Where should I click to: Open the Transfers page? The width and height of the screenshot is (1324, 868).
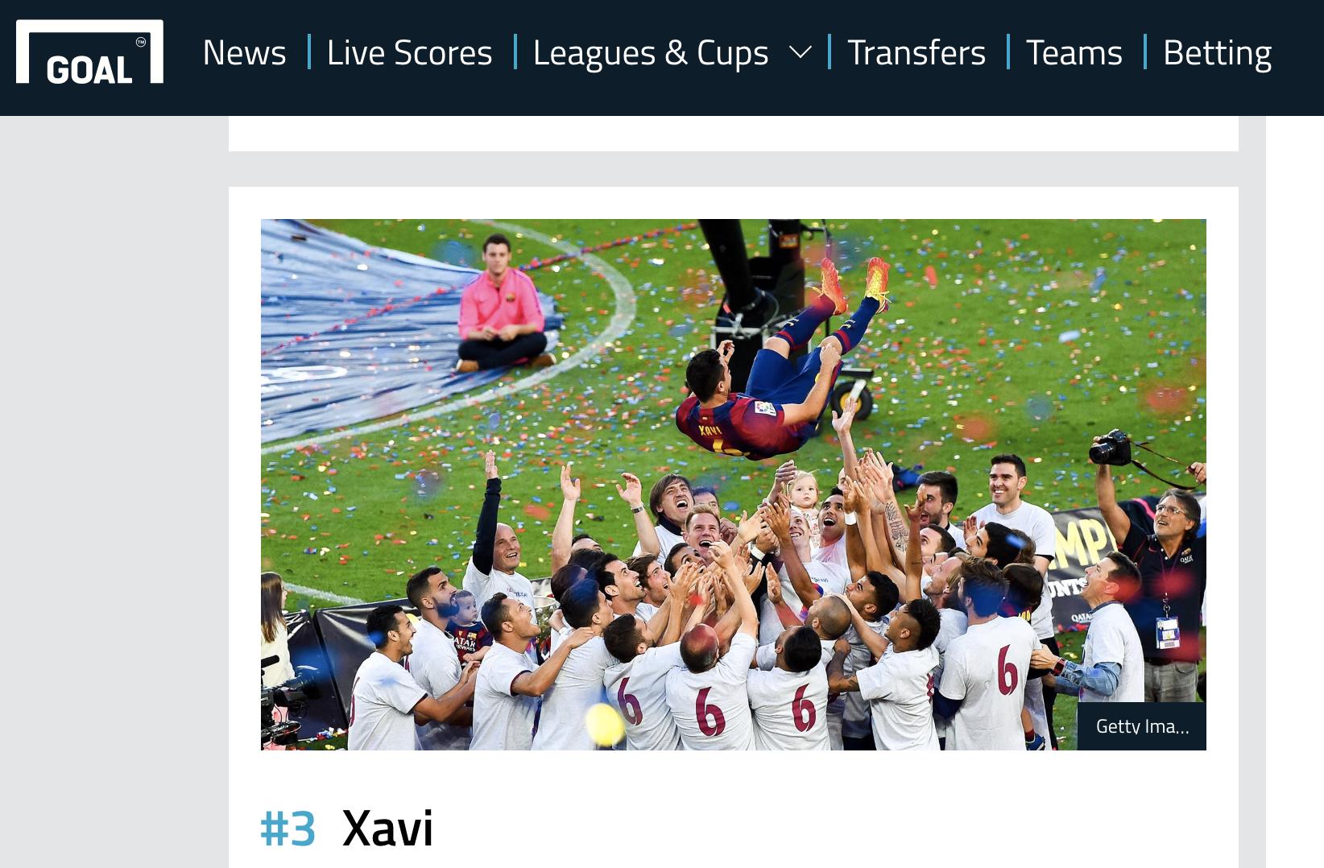point(916,52)
